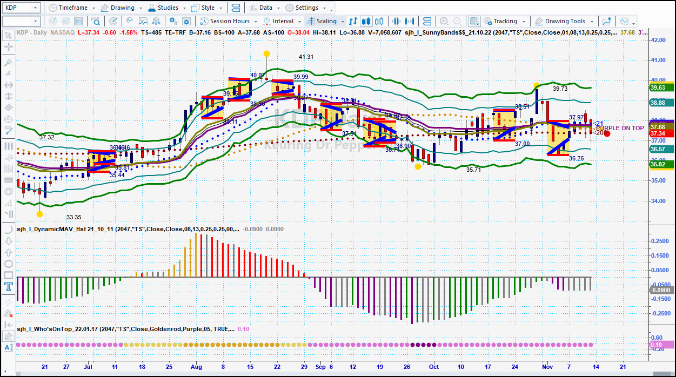Switch to filled candlestick chart style
676x377 pixels.
tap(365, 22)
